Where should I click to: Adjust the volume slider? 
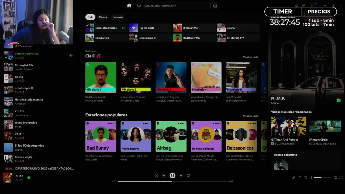(322, 178)
